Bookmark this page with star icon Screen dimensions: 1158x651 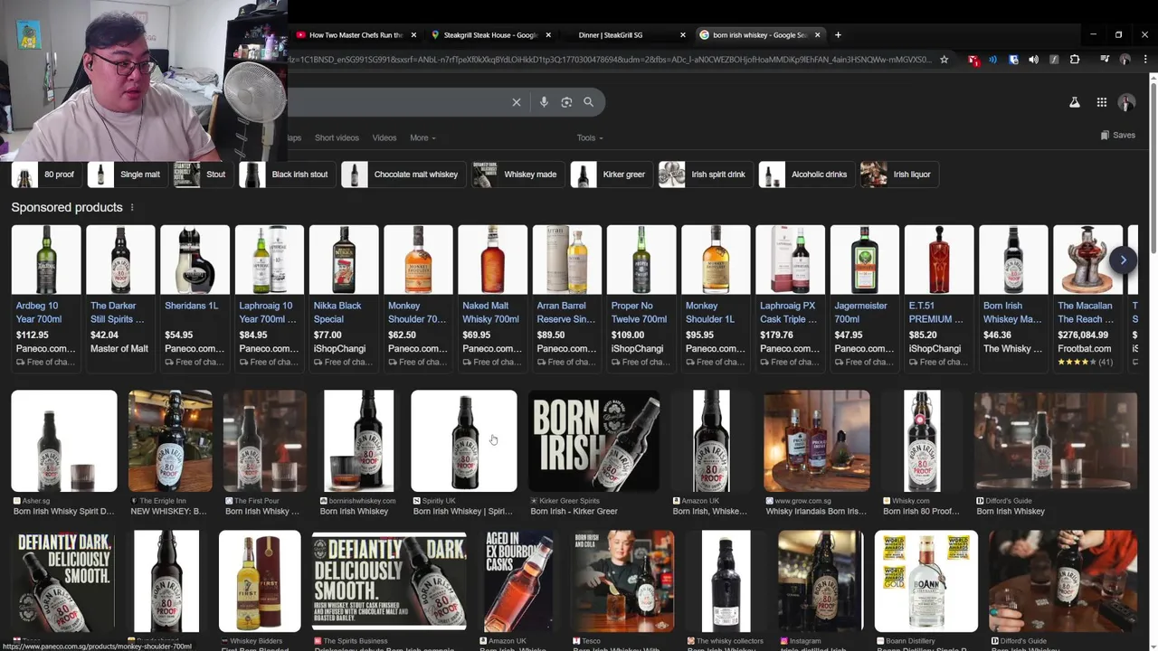click(944, 60)
